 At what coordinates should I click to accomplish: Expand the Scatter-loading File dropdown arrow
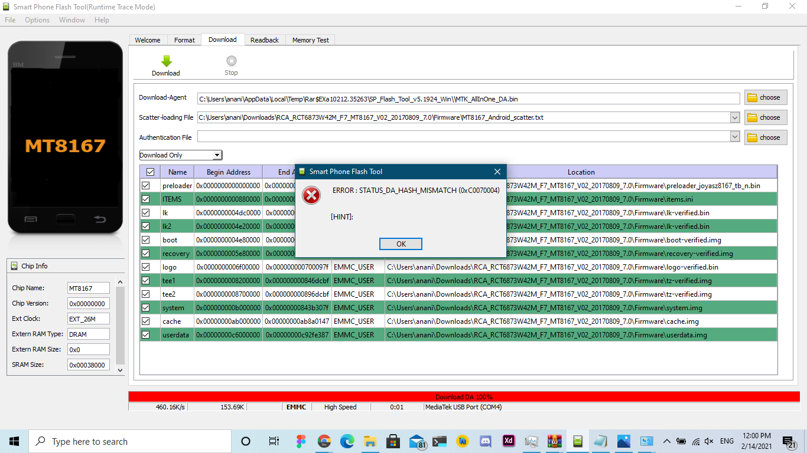(735, 117)
